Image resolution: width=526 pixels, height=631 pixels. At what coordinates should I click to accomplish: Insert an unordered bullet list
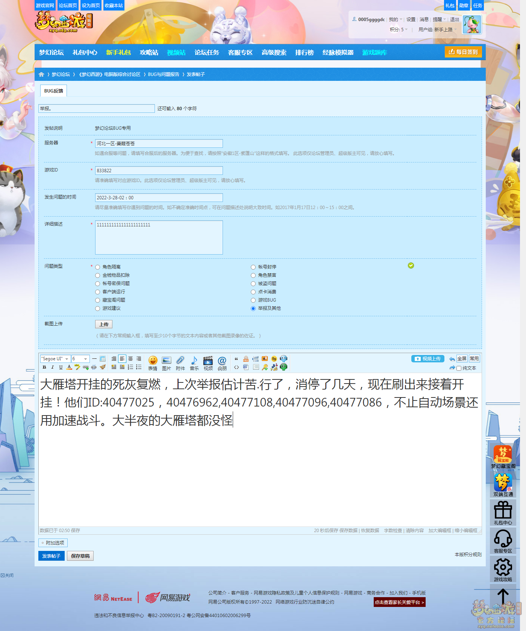pyautogui.click(x=139, y=367)
